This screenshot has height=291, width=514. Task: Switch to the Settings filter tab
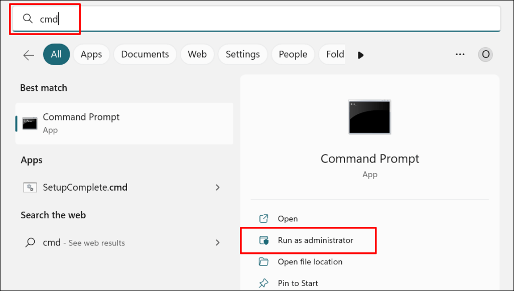coord(242,54)
